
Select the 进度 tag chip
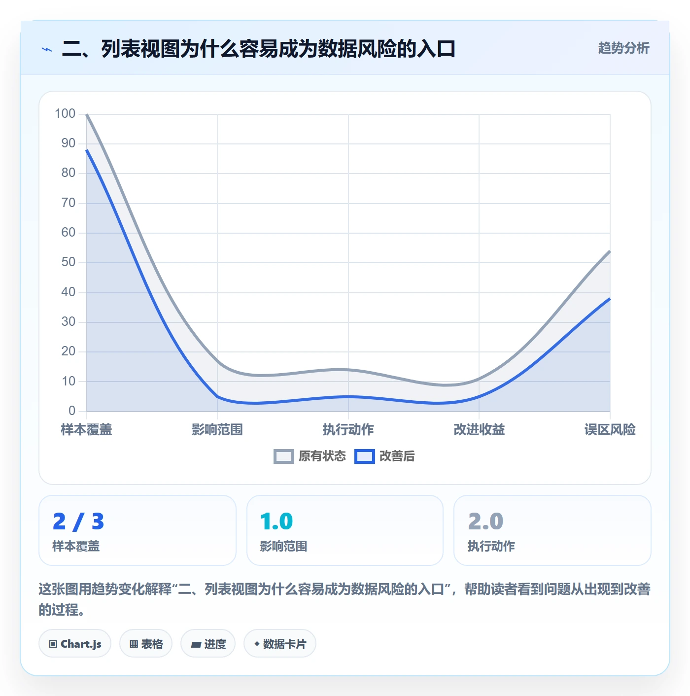208,644
